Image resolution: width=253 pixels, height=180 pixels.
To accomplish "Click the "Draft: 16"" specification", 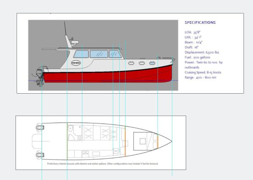I will [x=192, y=47].
